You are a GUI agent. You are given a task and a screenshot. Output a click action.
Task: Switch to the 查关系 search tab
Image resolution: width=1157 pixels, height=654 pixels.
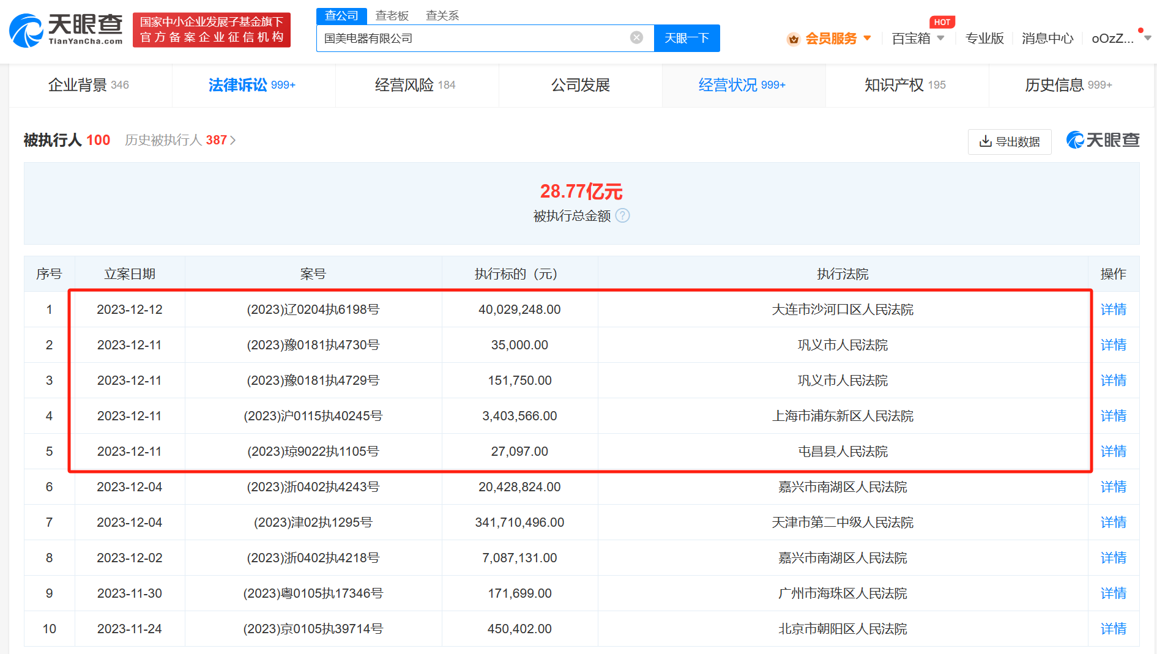click(442, 15)
